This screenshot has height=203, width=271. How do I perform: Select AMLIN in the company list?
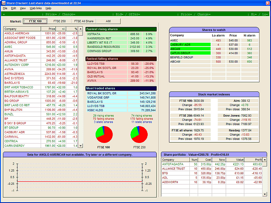(x=41, y=51)
